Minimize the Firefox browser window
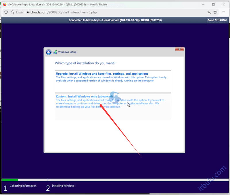The height and width of the screenshot is (195, 230). pos(202,4)
